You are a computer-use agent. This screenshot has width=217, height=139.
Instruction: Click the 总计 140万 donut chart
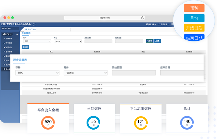coord(187,123)
